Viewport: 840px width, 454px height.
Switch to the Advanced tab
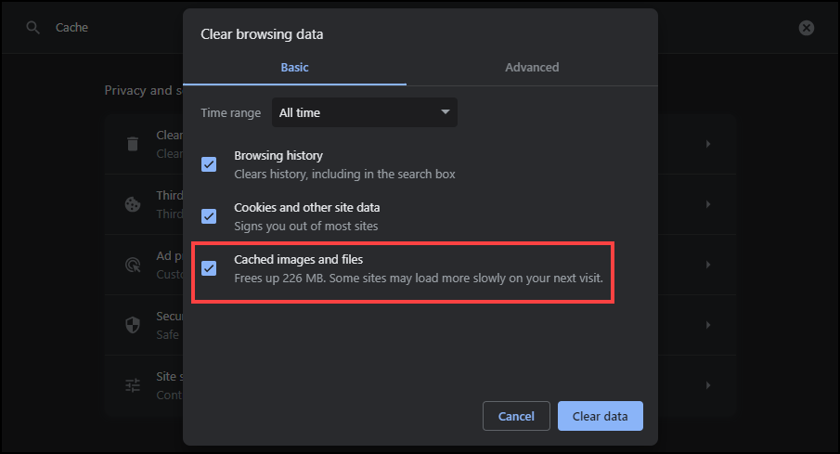(x=532, y=67)
